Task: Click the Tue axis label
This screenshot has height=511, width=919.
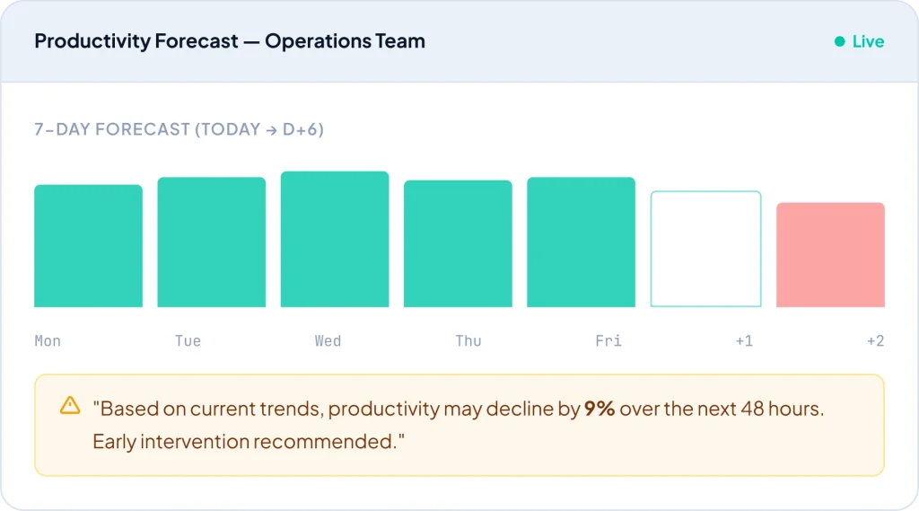Action: [x=188, y=341]
